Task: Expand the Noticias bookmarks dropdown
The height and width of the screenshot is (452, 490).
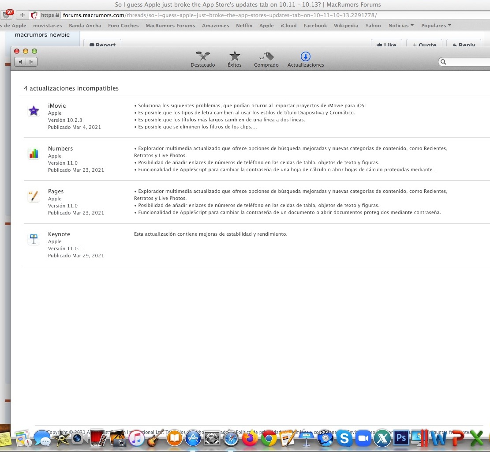Action: tap(401, 26)
